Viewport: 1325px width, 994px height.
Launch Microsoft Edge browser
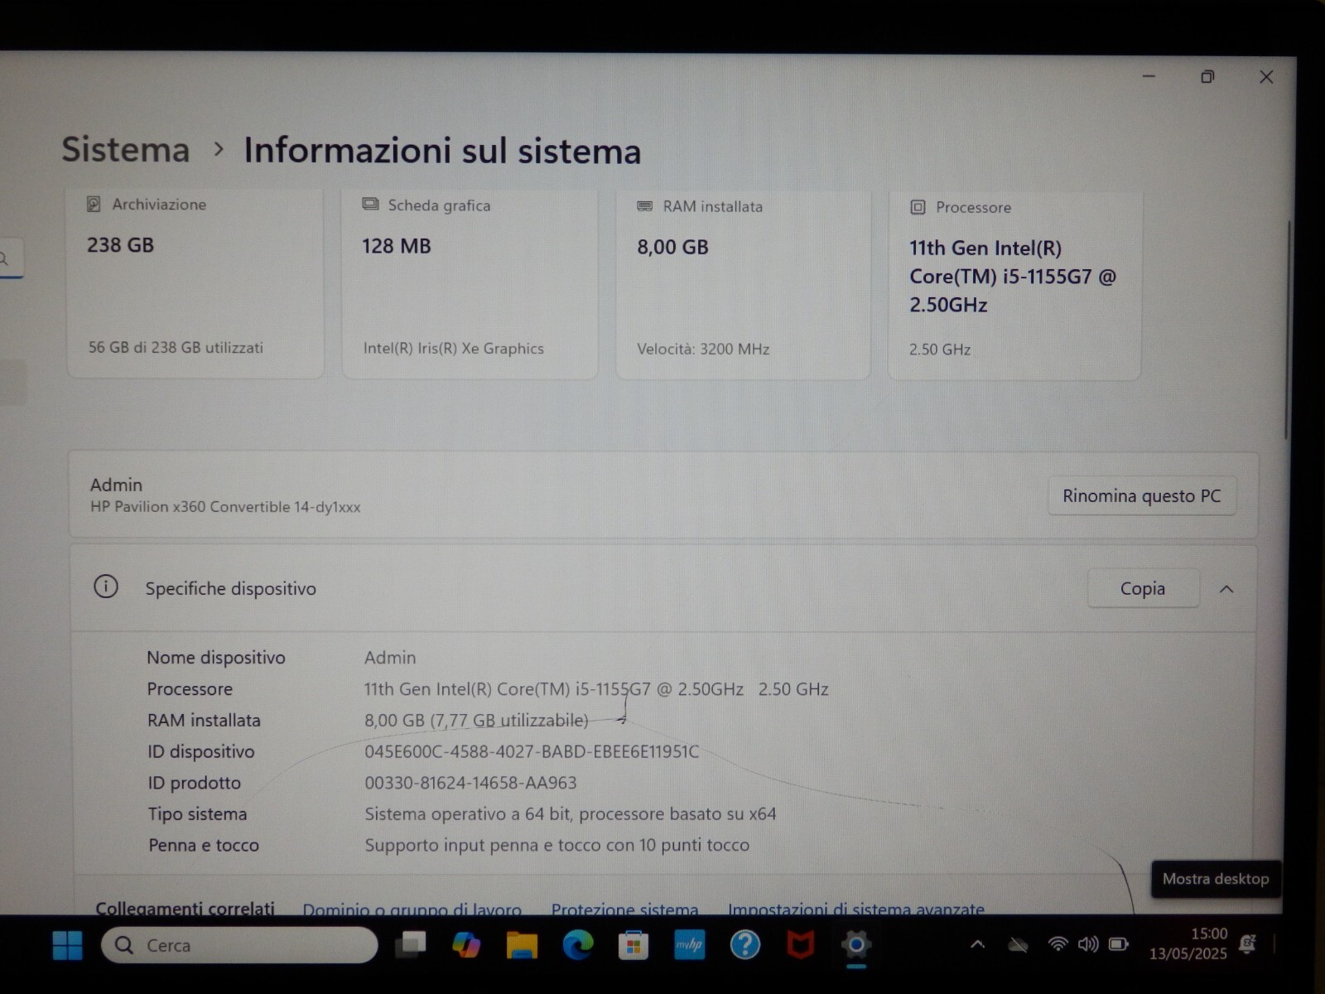(x=578, y=945)
